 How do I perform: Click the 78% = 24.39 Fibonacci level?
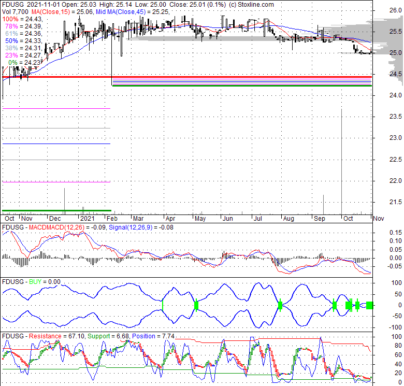pos(25,26)
